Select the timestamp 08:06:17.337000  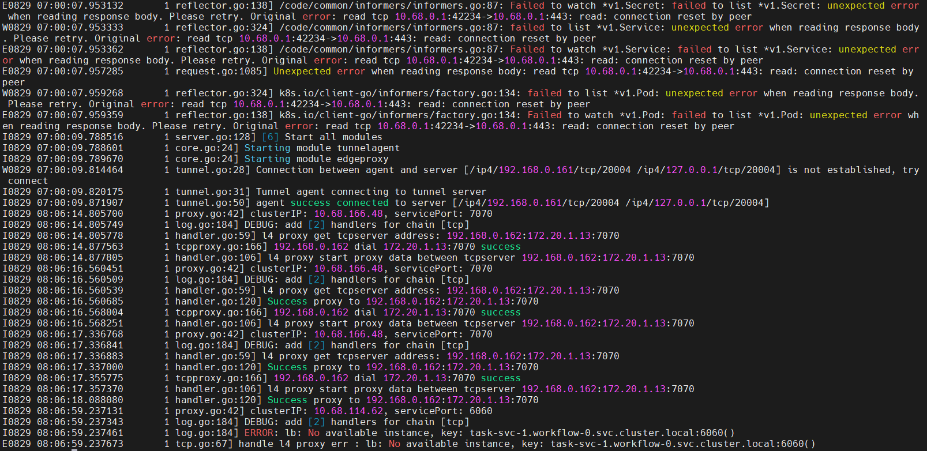pos(80,367)
